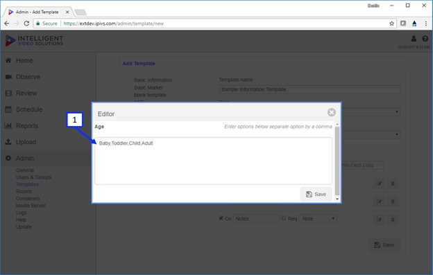Open Logs admin page
433x275 pixels.
[21, 213]
